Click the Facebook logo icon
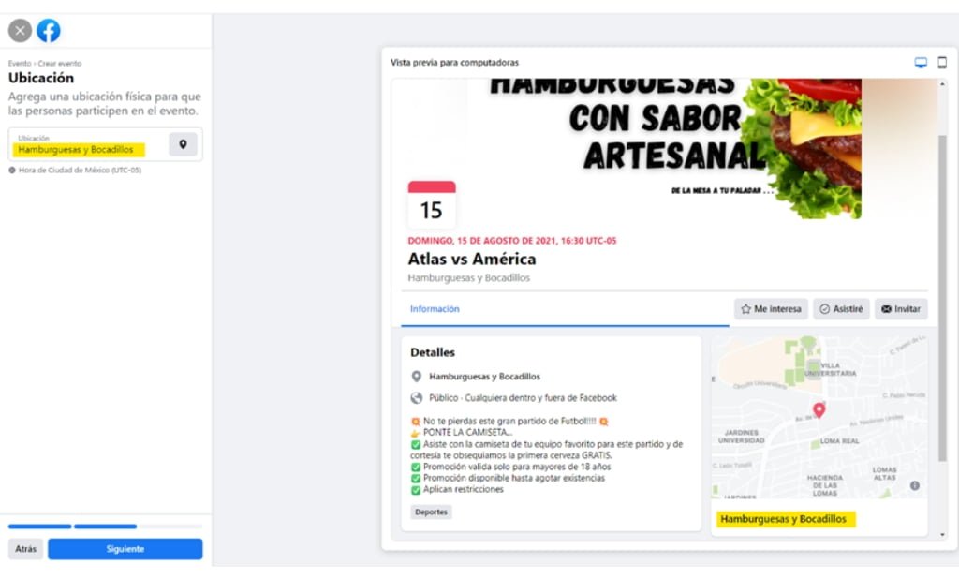Viewport: 959px width, 579px height. pyautogui.click(x=49, y=30)
